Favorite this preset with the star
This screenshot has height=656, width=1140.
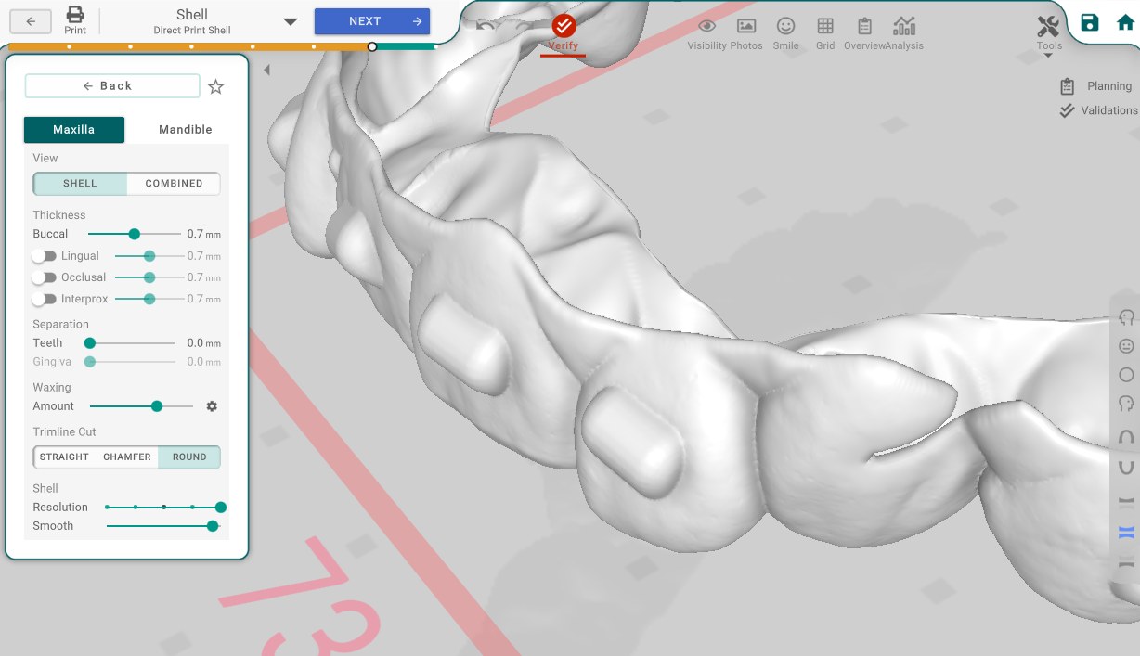216,87
